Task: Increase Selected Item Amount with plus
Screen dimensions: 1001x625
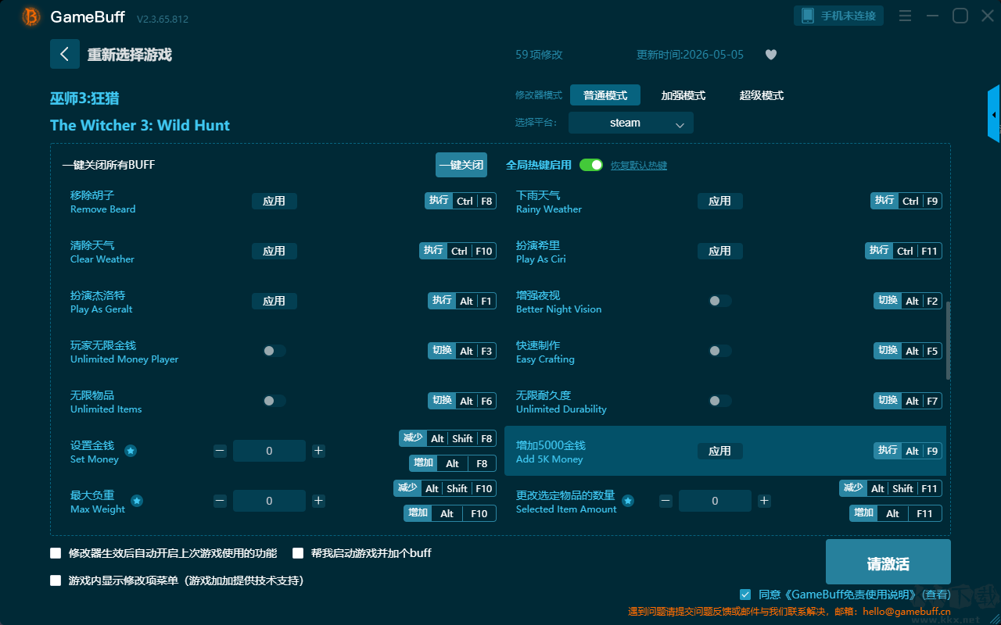Action: [x=764, y=501]
